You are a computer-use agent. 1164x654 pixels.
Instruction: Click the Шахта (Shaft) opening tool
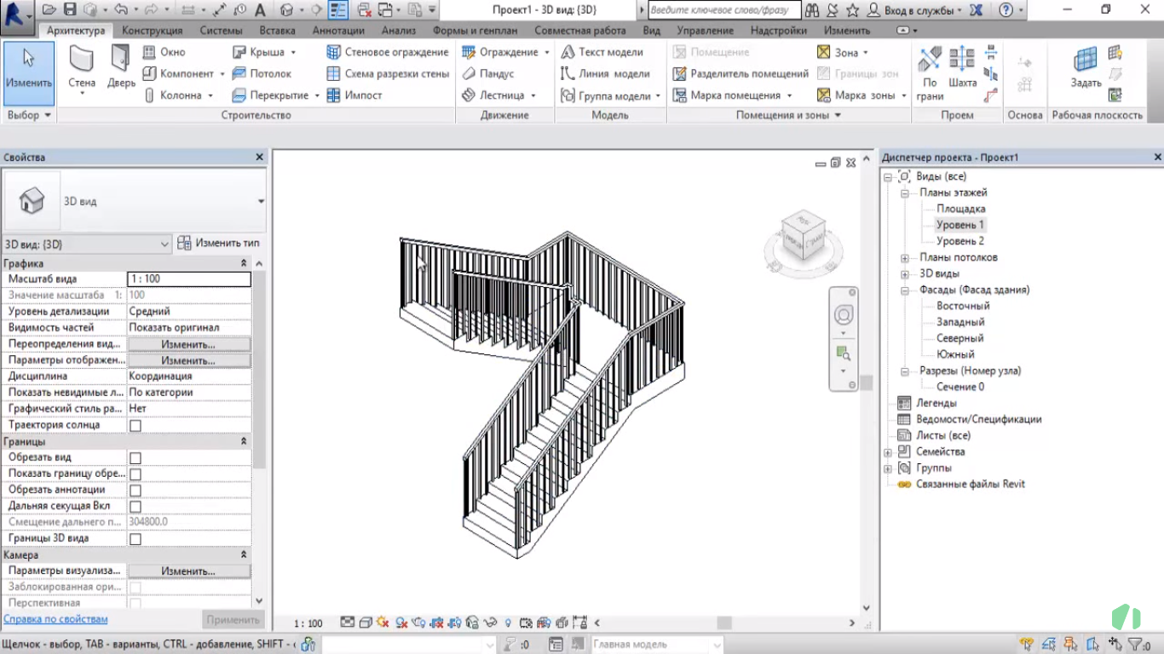point(962,67)
